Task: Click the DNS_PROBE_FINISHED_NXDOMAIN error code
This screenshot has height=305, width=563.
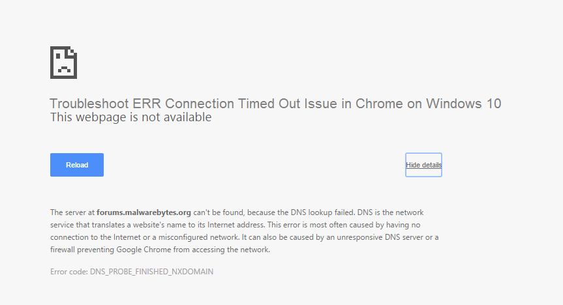Action: coord(151,272)
